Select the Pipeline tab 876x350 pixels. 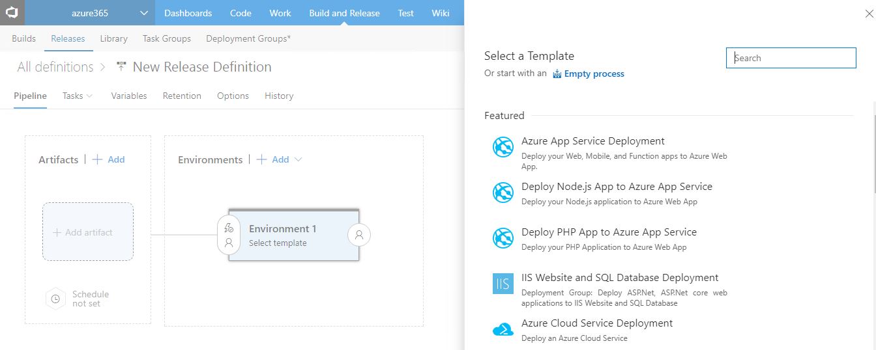[x=30, y=96]
